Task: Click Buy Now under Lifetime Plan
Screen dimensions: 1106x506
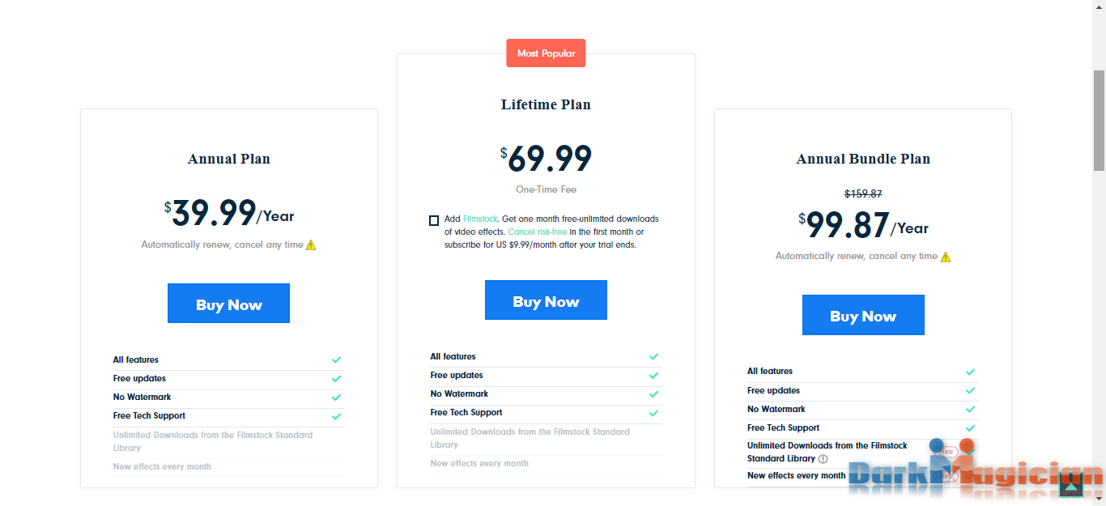Action: tap(546, 300)
